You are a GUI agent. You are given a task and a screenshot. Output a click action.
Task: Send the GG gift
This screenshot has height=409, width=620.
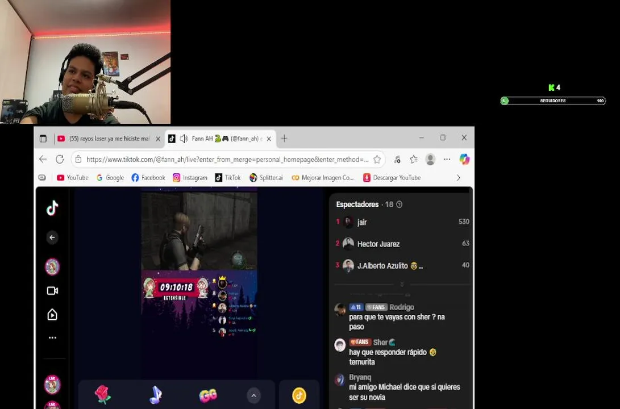pyautogui.click(x=208, y=395)
